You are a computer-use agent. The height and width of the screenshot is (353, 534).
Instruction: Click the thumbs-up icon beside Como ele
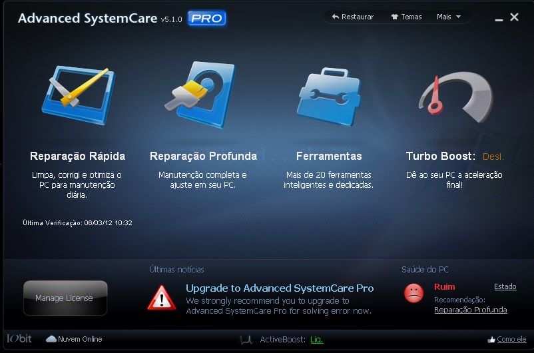pos(491,340)
